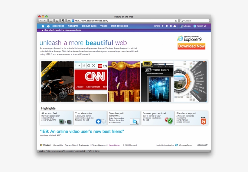Screen dimensions: 248x172
Task: Select the start developing menu item
Action: [119, 26]
